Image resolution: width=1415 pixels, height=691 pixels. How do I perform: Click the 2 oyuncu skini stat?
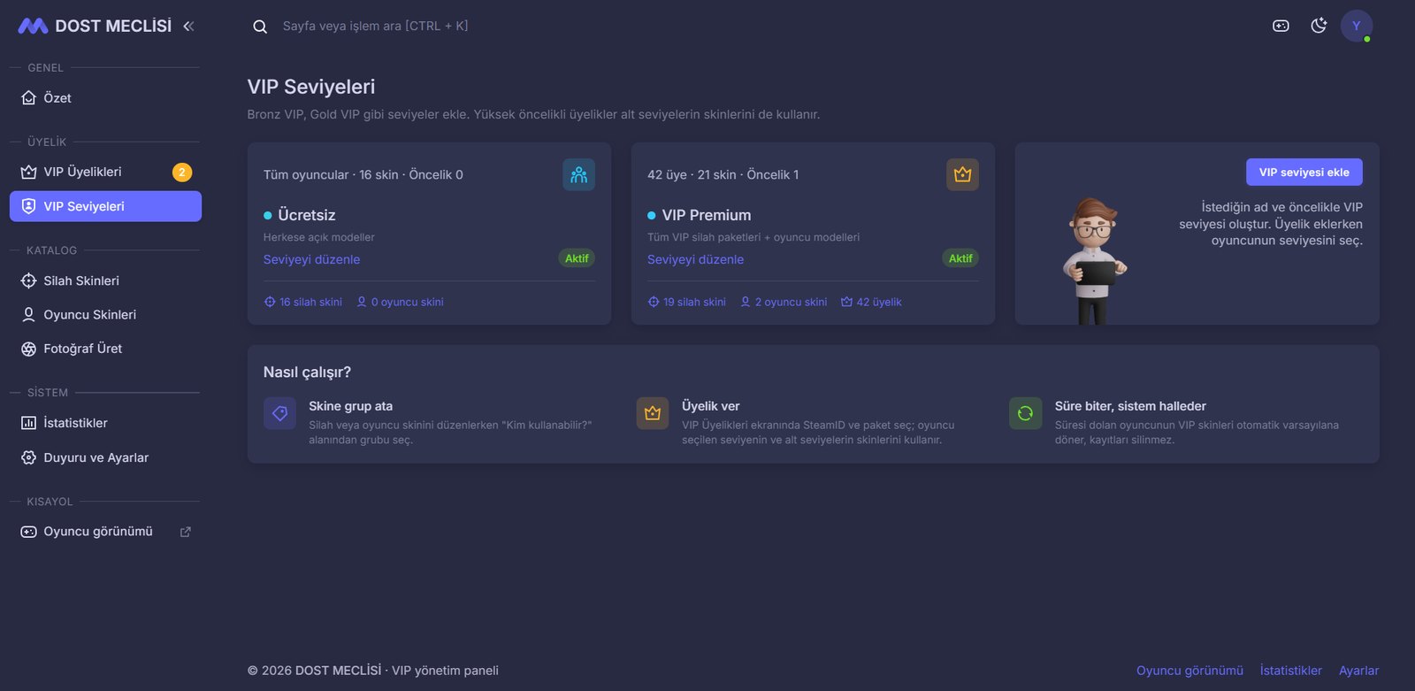click(784, 302)
